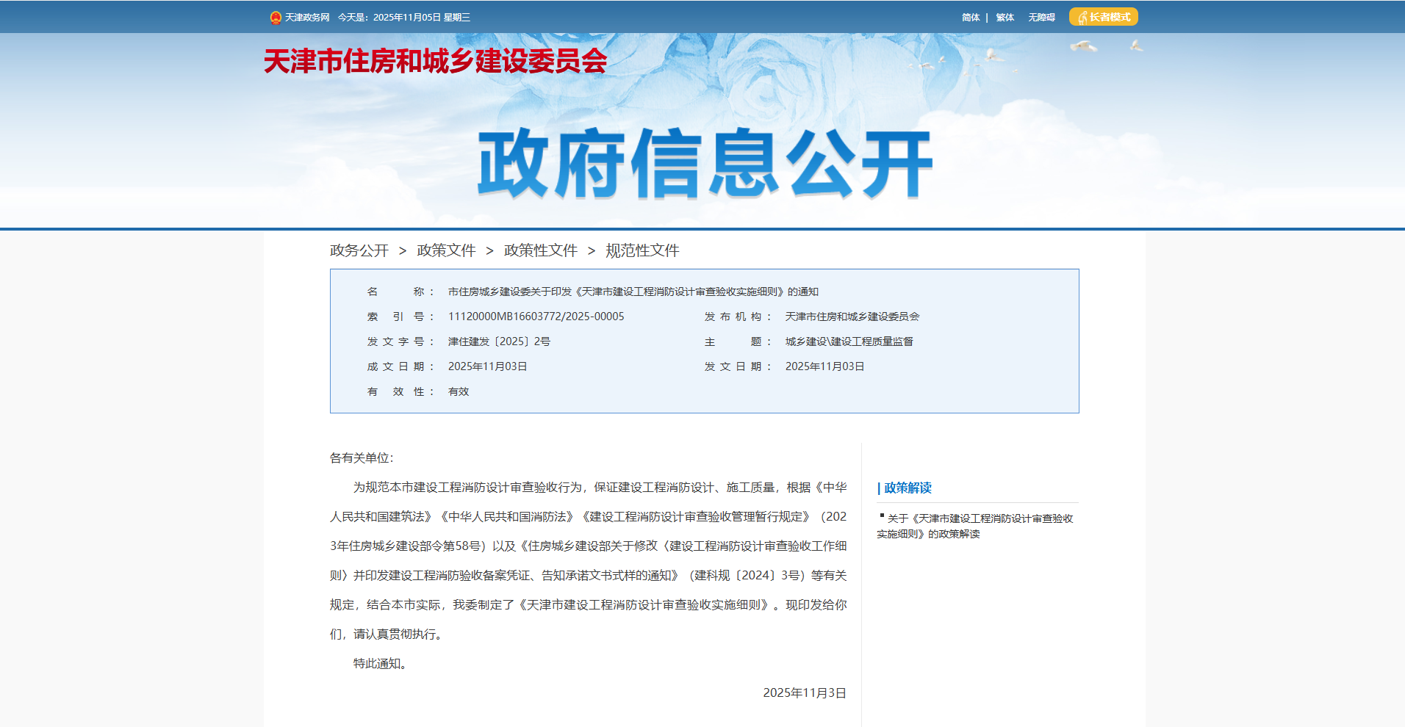Select 政策性文件 in the breadcrumb
This screenshot has height=727, width=1405.
[540, 250]
